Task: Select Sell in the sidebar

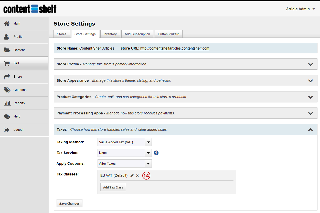Action: [x=24, y=63]
